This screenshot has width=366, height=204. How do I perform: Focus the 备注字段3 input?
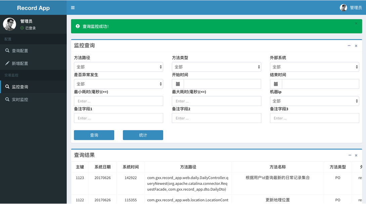coord(314,118)
